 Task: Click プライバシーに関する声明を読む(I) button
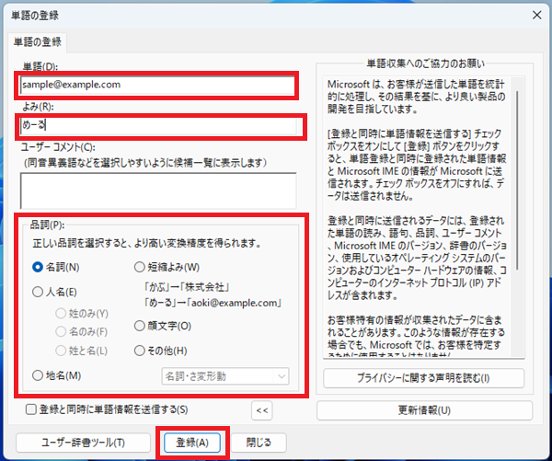(x=423, y=378)
